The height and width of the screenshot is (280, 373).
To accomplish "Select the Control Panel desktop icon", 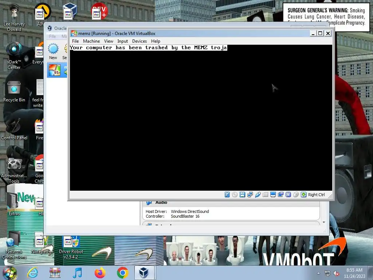I will click(14, 129).
